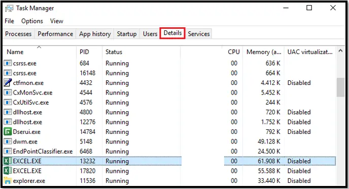Switch to the Performance tab

tap(55, 34)
